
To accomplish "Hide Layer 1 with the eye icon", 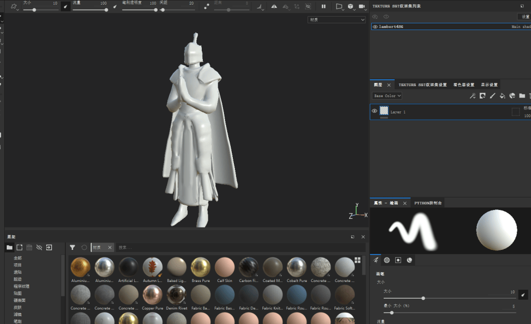I will [x=374, y=111].
